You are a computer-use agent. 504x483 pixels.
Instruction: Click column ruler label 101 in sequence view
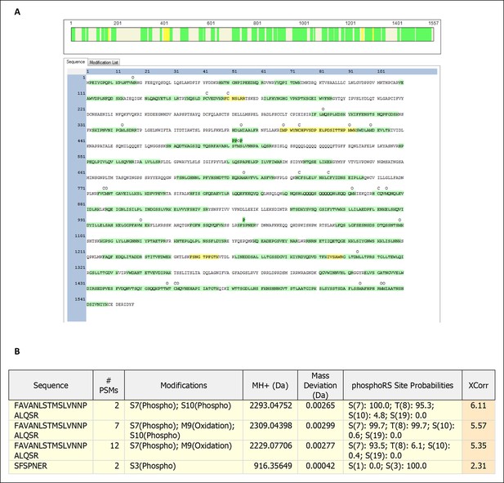[381, 71]
